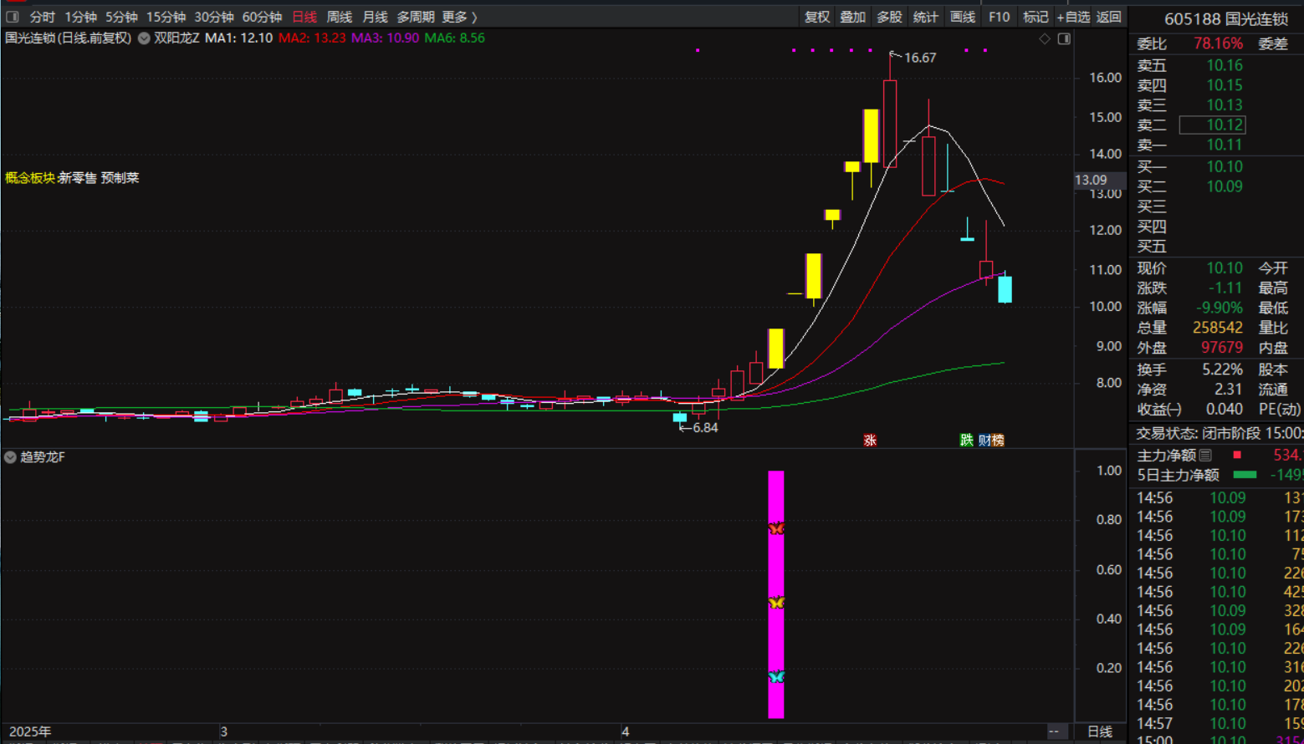
Task: Expand the 更多 period options
Action: pos(459,17)
